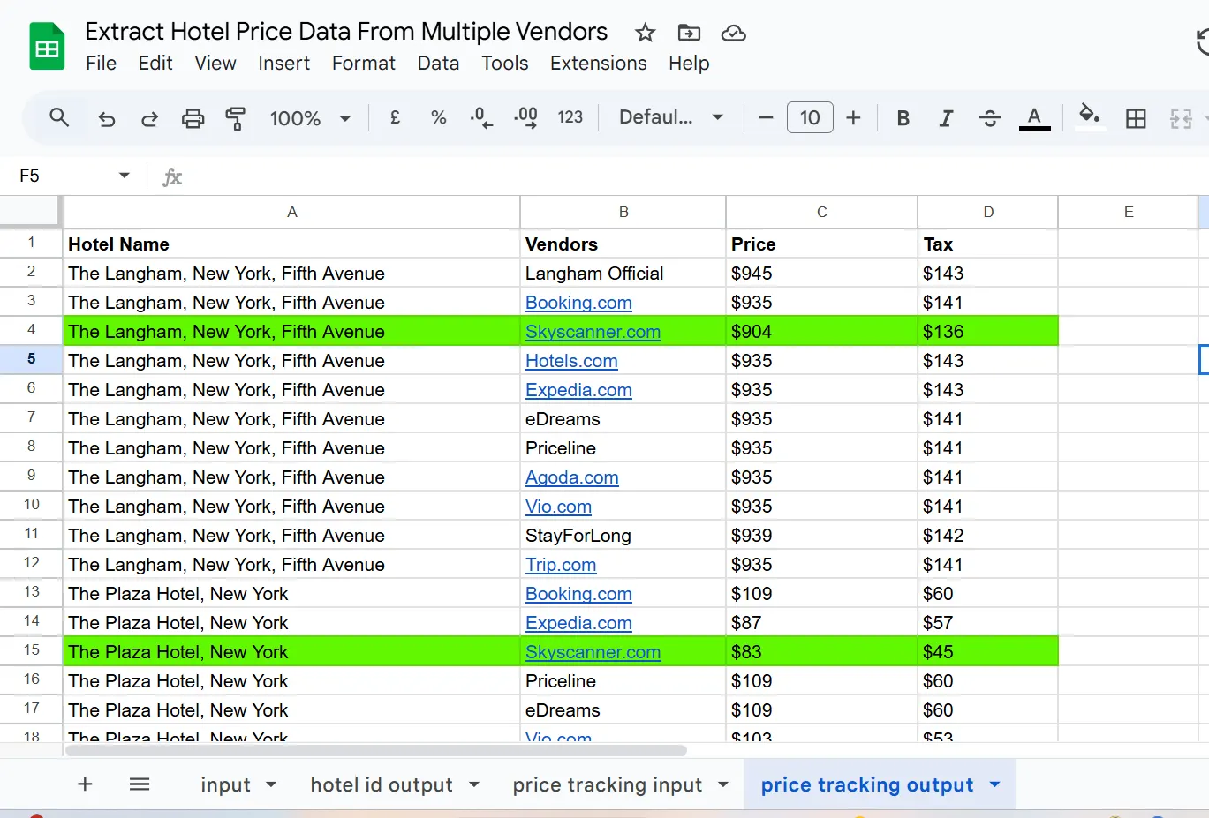
Task: Open the price tracking output tab arrow
Action: point(994,784)
